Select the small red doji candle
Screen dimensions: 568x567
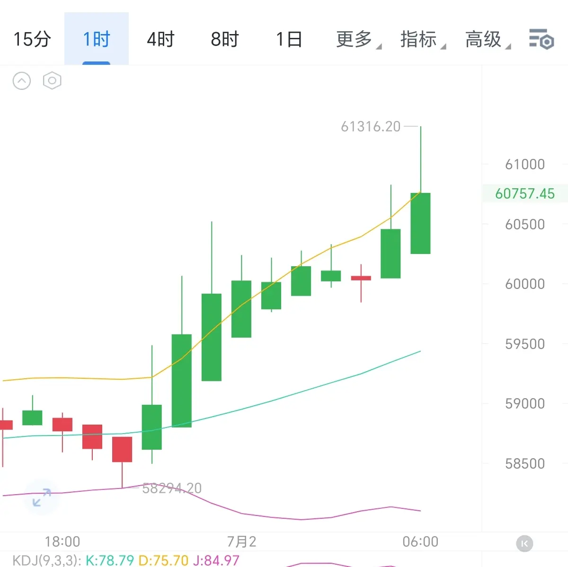pyautogui.click(x=361, y=278)
